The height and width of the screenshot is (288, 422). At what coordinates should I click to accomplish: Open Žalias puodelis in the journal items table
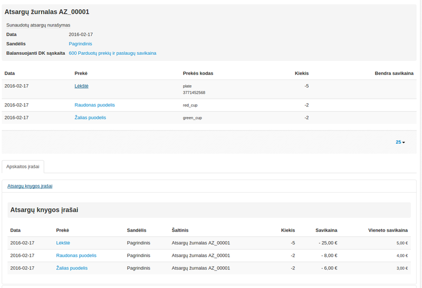click(90, 117)
